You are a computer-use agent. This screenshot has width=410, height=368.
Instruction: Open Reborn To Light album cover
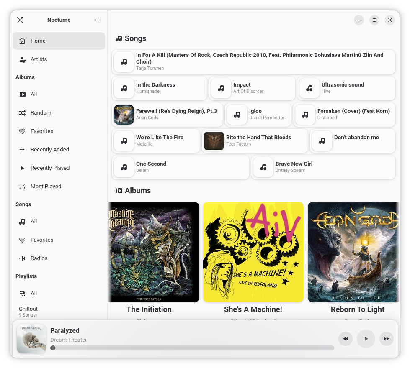[x=353, y=252]
